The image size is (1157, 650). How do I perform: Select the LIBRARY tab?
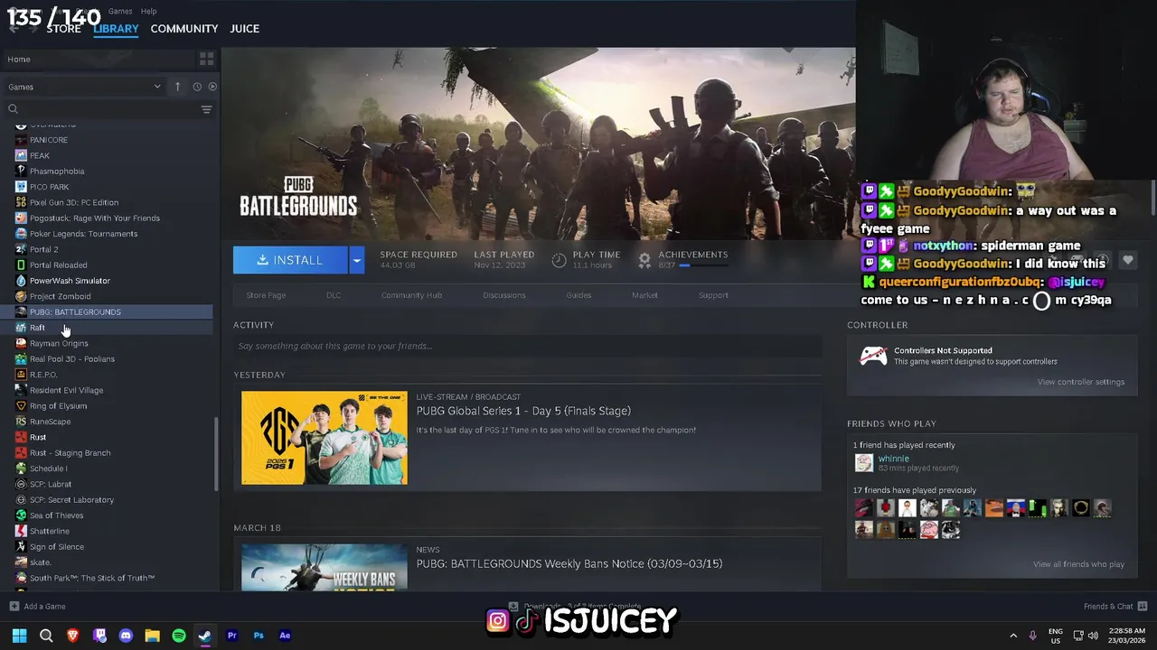[116, 29]
